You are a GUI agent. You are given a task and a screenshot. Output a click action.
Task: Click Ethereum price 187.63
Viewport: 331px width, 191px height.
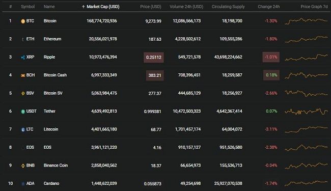155,39
